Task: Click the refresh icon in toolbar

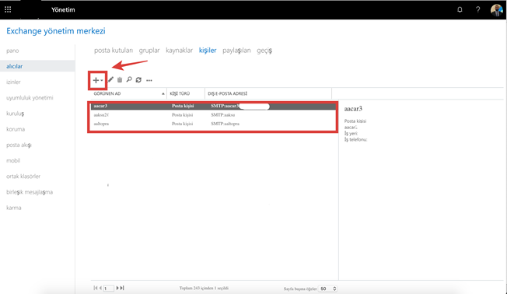Action: 138,80
